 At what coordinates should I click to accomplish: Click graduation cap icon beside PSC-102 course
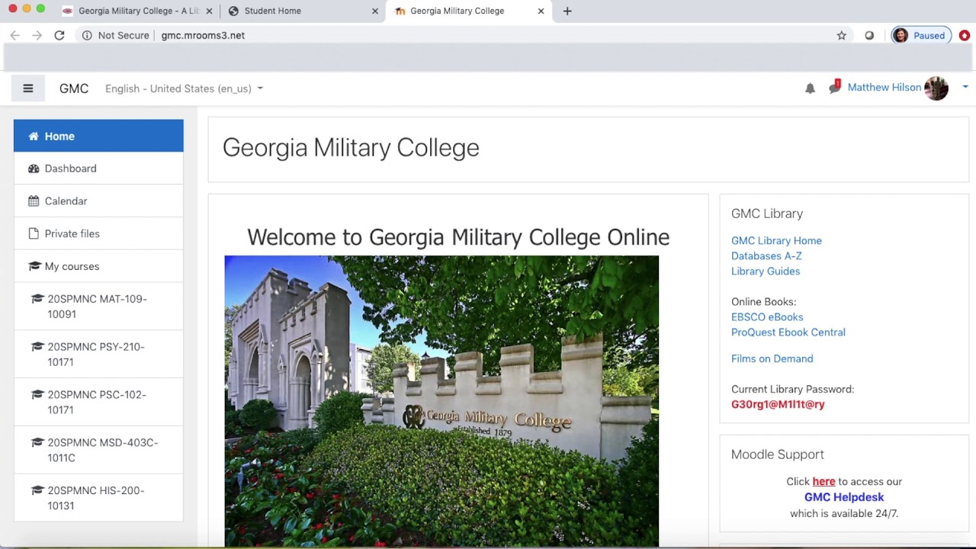coord(37,395)
